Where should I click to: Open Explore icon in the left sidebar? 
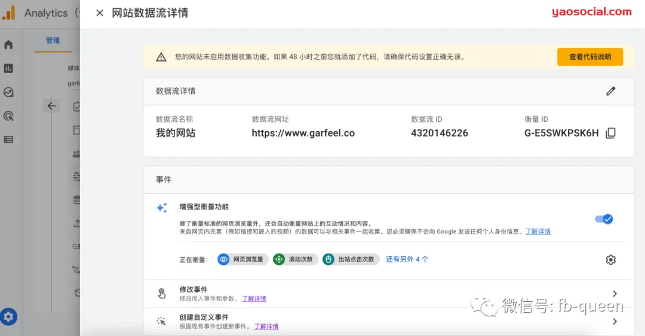pos(8,92)
